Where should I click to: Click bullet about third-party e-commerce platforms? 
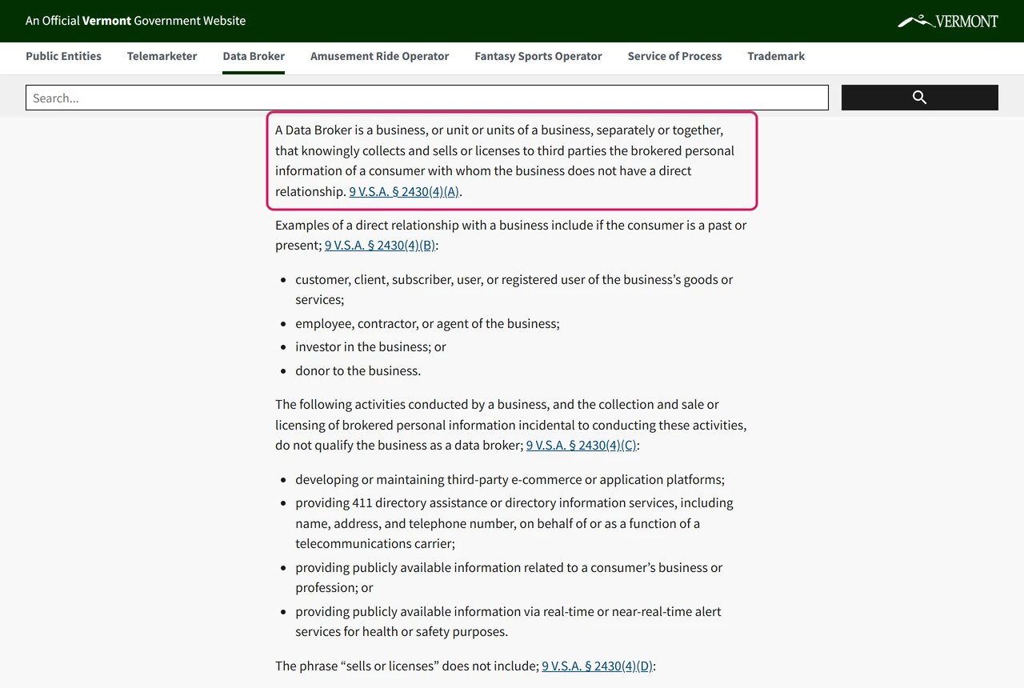coord(510,479)
